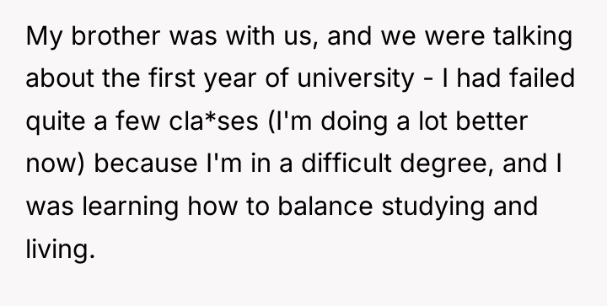Click the word "now)" starting fourth line
607x306 pixels.
[55, 164]
